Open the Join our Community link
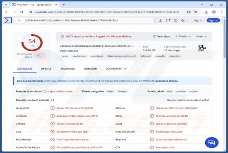This screenshot has height=153, width=228. pyautogui.click(x=30, y=81)
